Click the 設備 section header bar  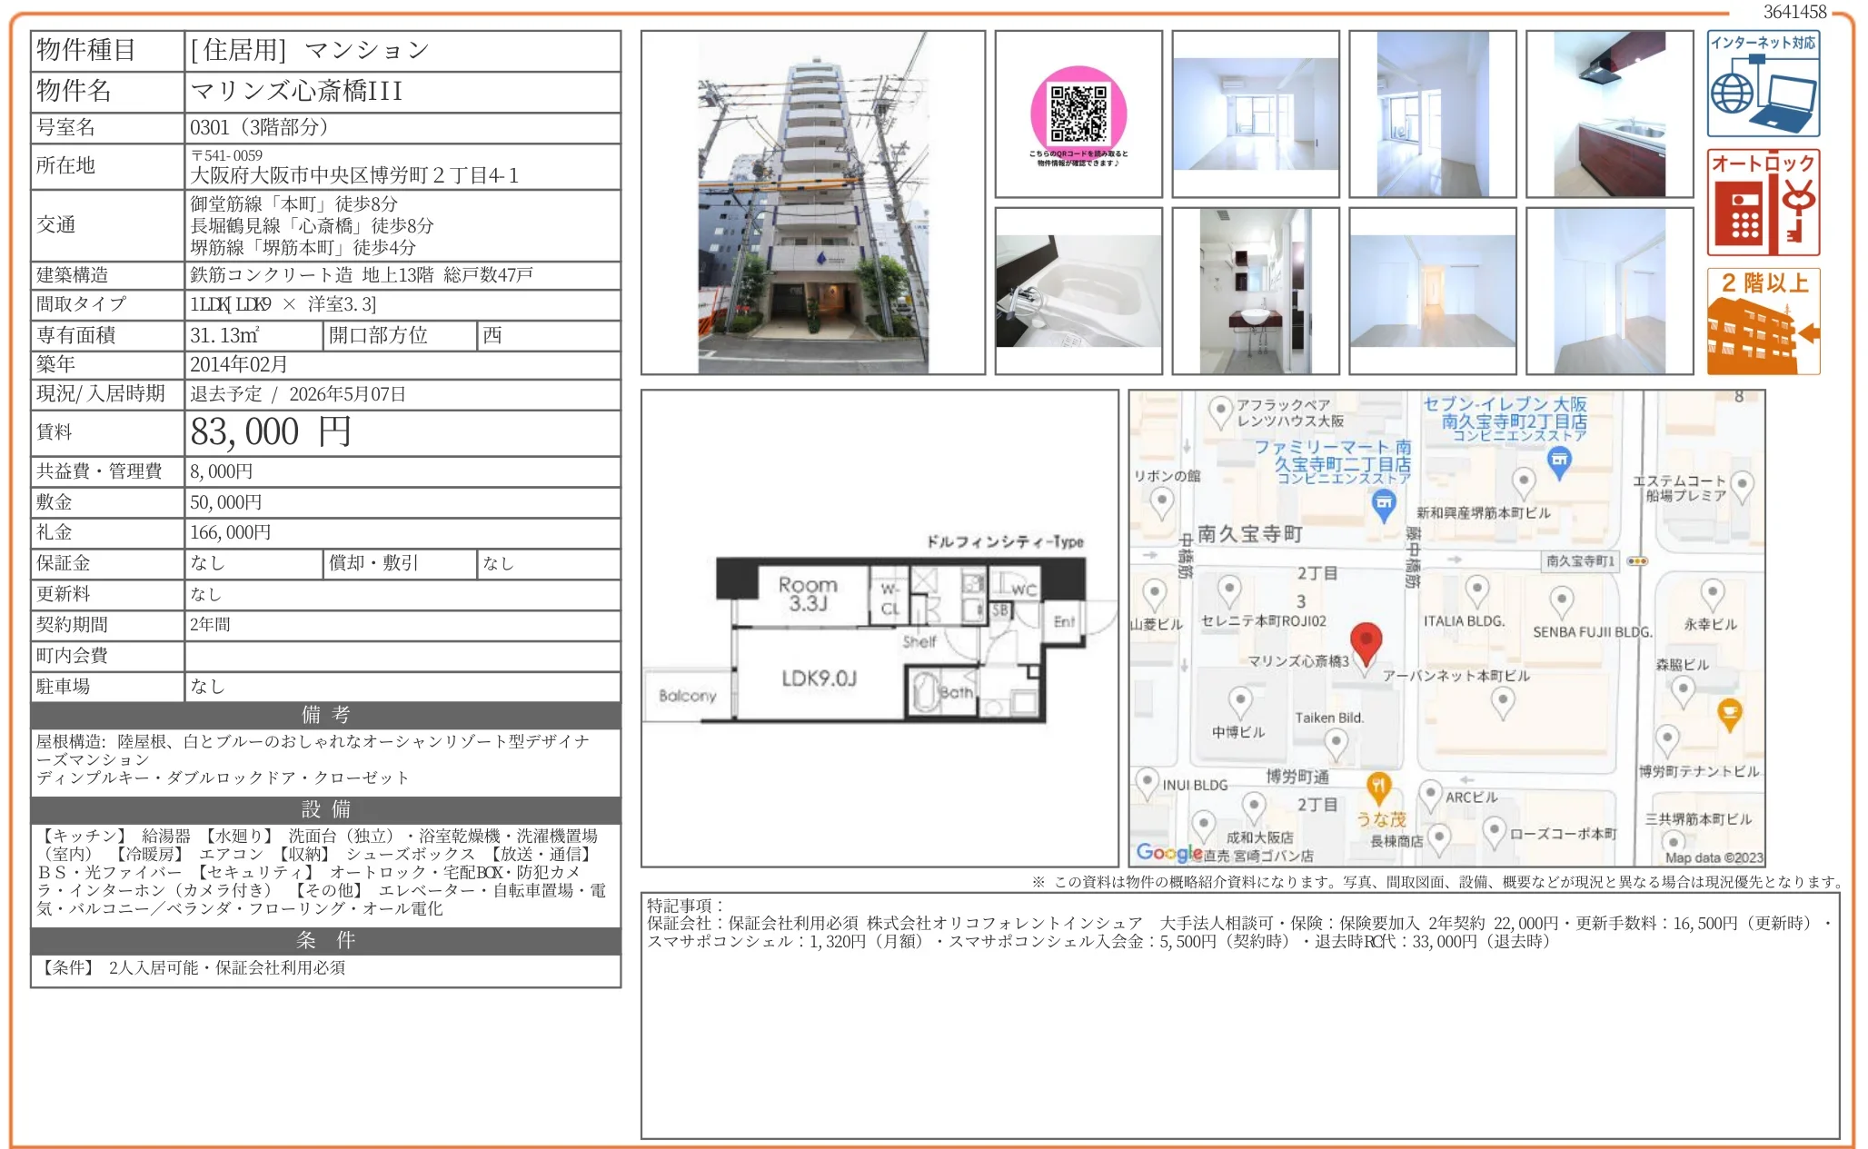point(325,809)
